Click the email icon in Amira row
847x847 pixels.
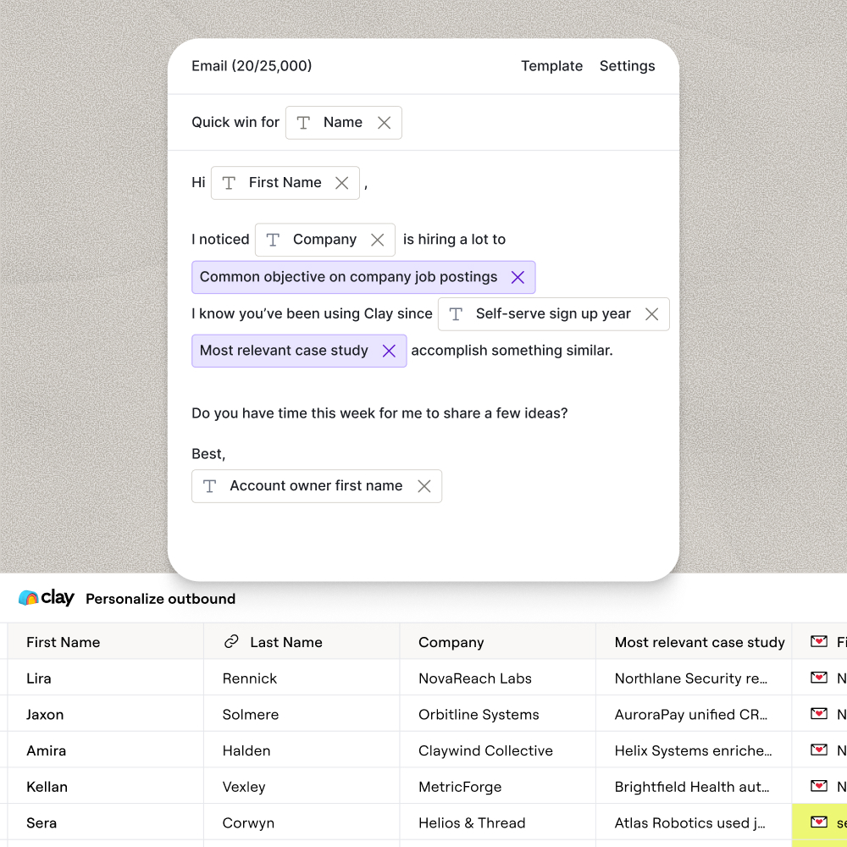coord(819,750)
